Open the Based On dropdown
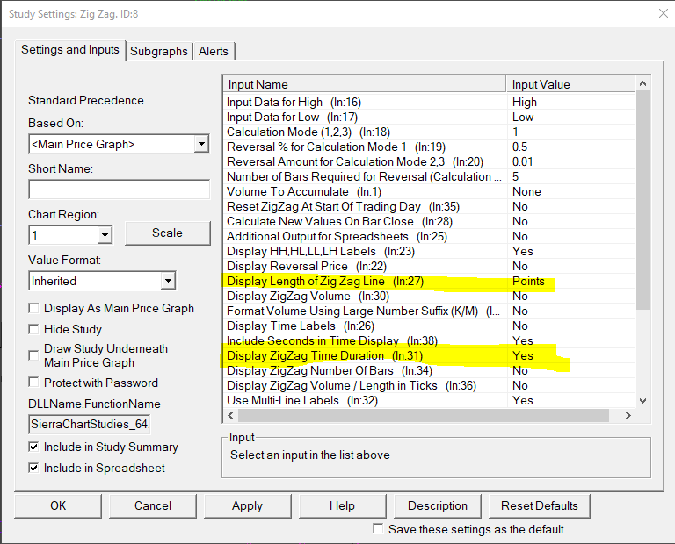 click(x=201, y=144)
